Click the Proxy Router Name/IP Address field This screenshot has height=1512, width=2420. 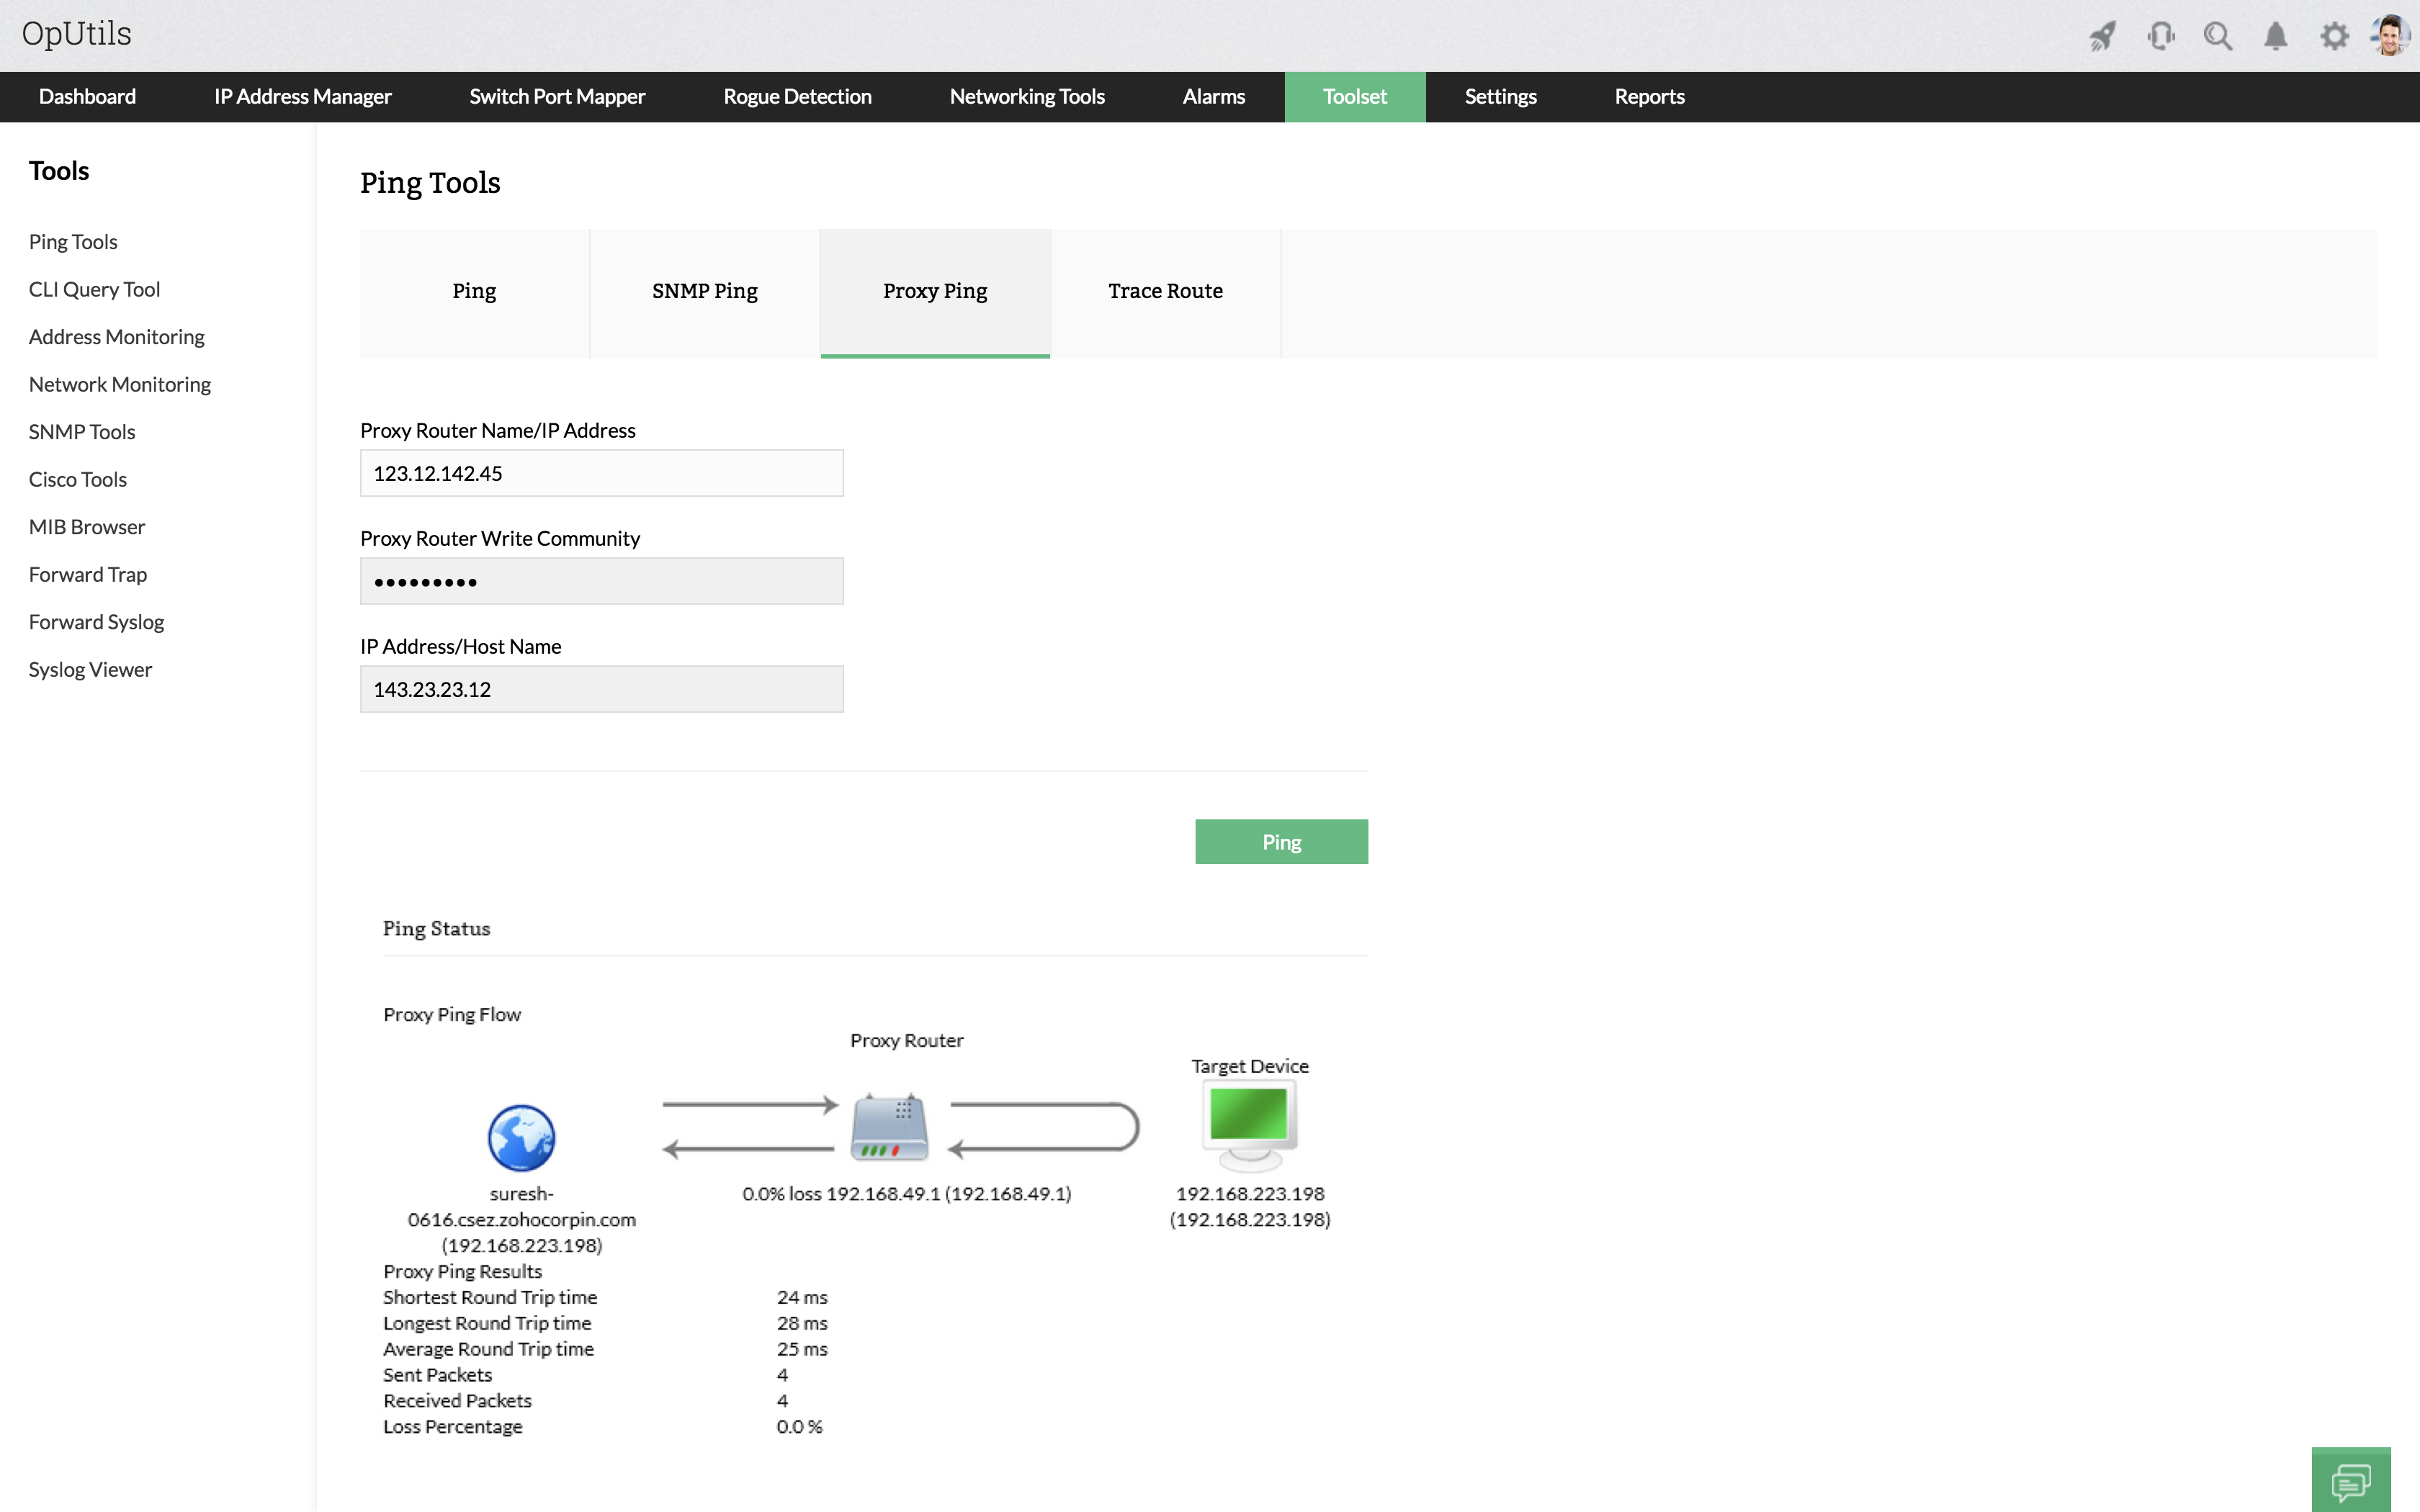(601, 473)
